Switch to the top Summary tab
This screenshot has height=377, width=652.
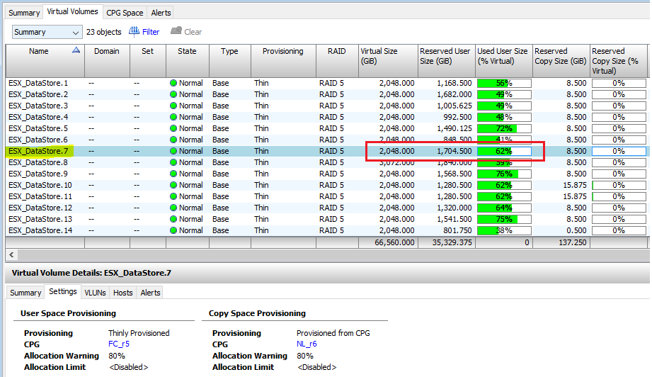click(24, 13)
